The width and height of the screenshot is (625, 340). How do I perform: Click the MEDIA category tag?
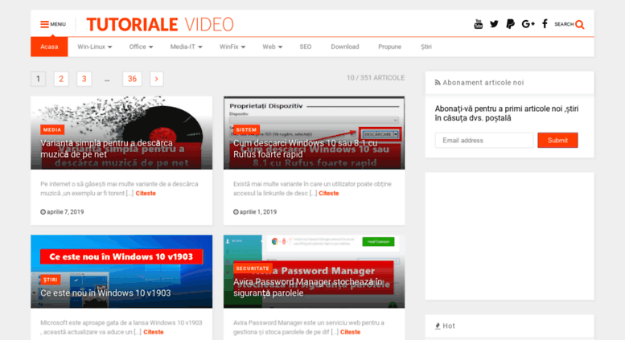click(x=52, y=129)
